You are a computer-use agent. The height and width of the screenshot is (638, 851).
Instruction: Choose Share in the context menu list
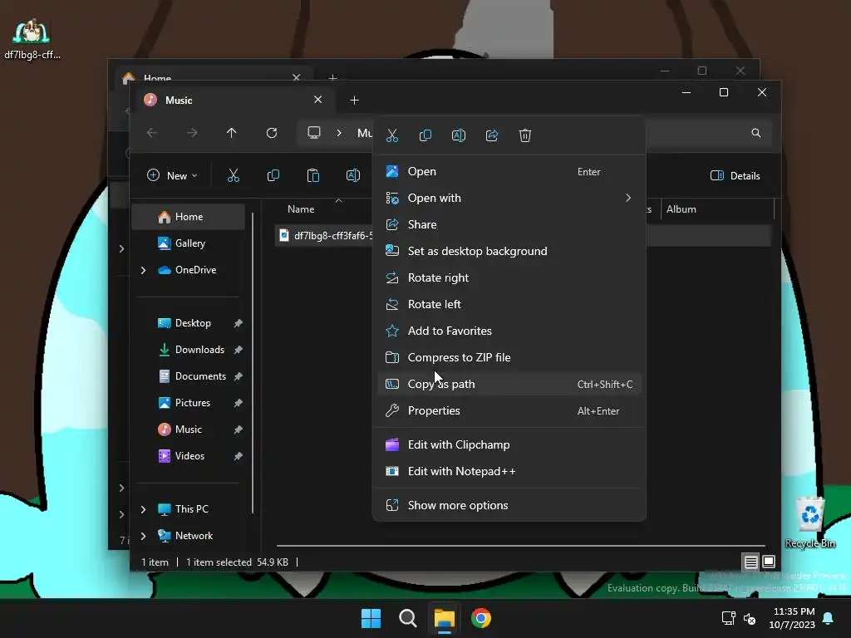coord(509,224)
